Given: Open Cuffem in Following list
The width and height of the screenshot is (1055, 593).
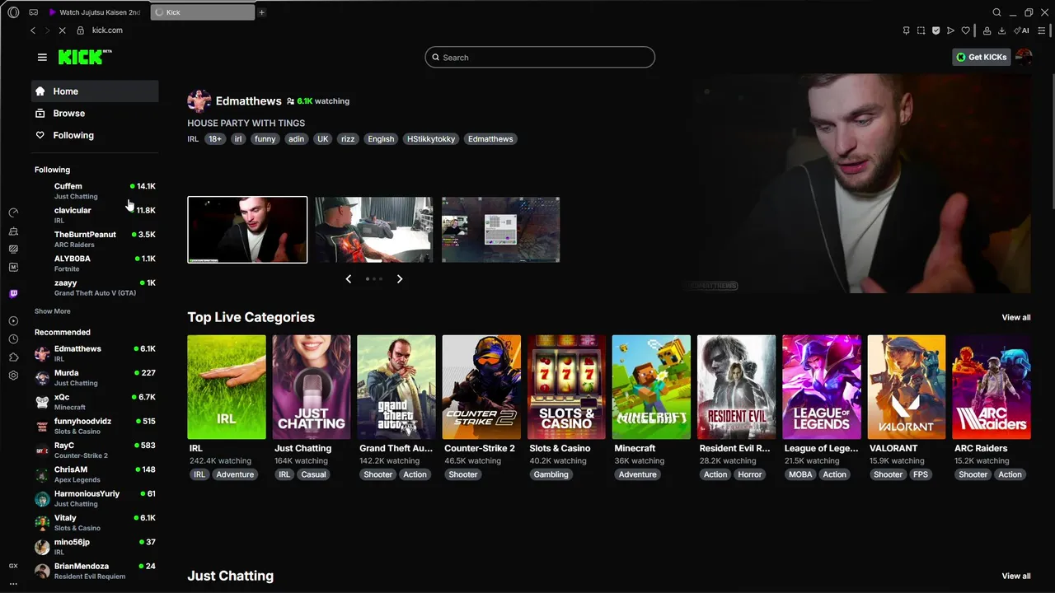Looking at the screenshot, I should tap(95, 191).
